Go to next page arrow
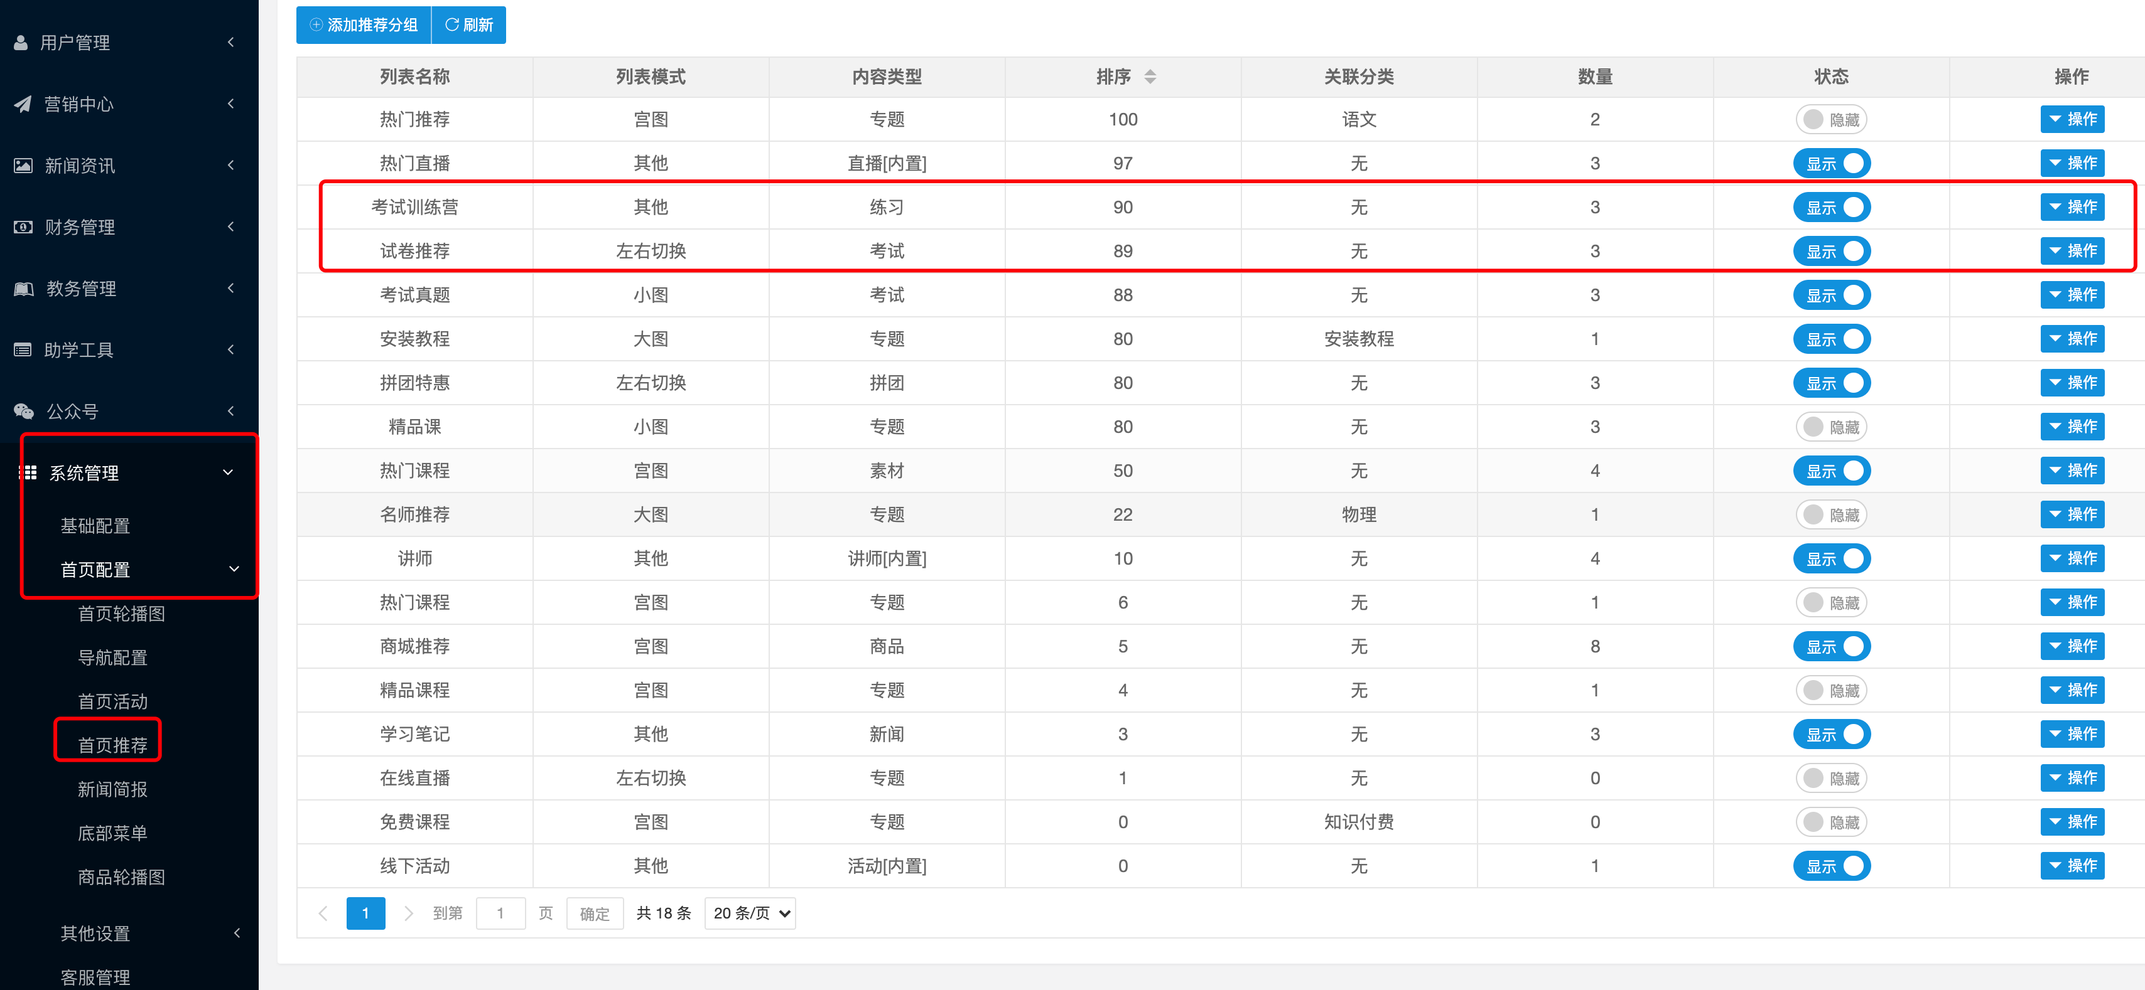Screen dimensions: 2145x990 tap(408, 913)
